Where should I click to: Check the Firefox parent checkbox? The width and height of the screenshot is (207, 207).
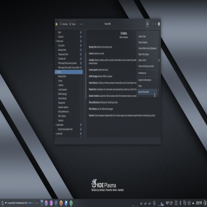81,72
